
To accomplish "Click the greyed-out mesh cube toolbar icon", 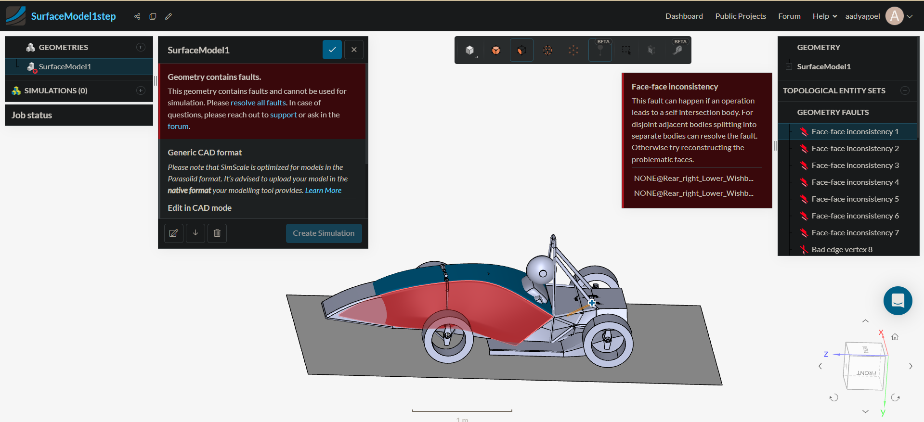I will tap(651, 50).
